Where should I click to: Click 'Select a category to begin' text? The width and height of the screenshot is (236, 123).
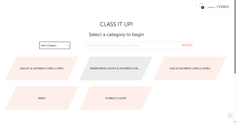[x=116, y=35]
